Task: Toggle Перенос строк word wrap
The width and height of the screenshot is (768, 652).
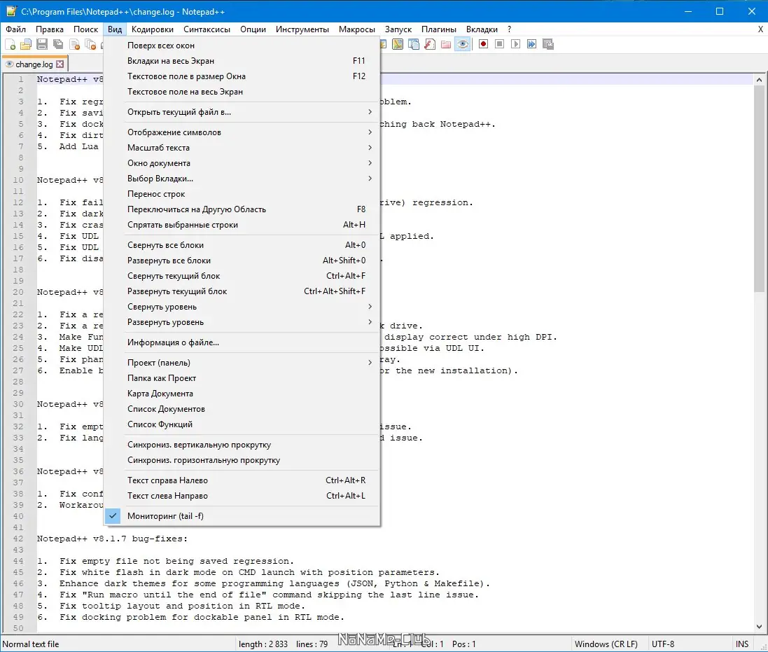Action: pos(242,194)
